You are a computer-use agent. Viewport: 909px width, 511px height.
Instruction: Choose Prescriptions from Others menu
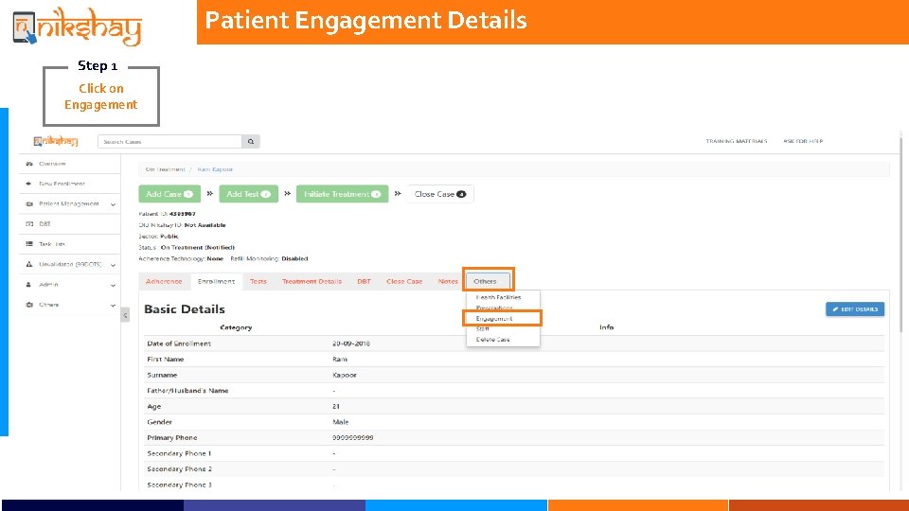click(494, 308)
